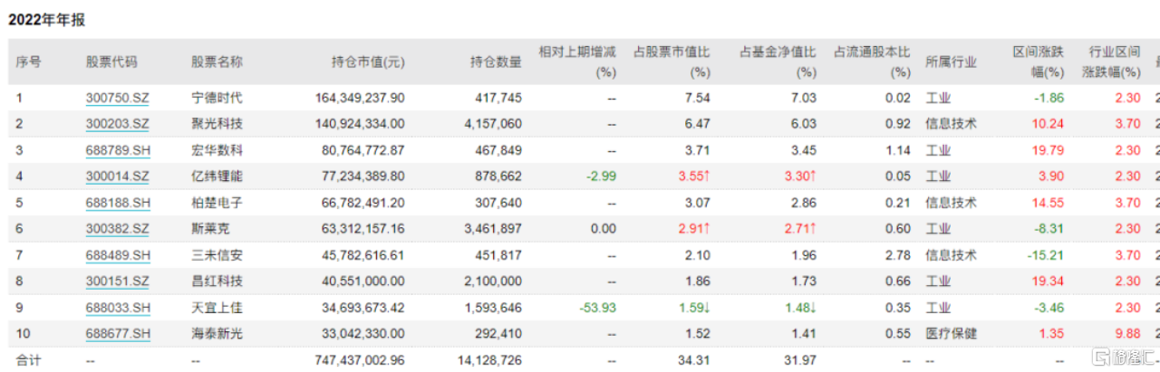
Task: Click the -53.93 change value
Action: point(598,307)
